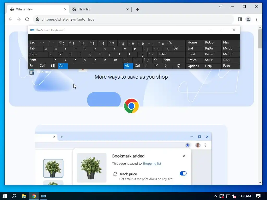Click the Home key
The height and width of the screenshot is (200, 267).
(x=195, y=42)
